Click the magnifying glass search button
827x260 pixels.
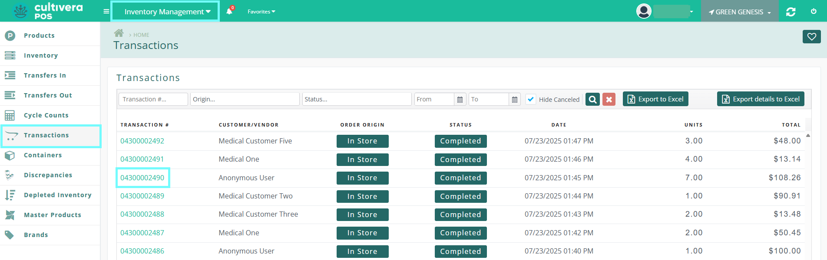pyautogui.click(x=592, y=99)
